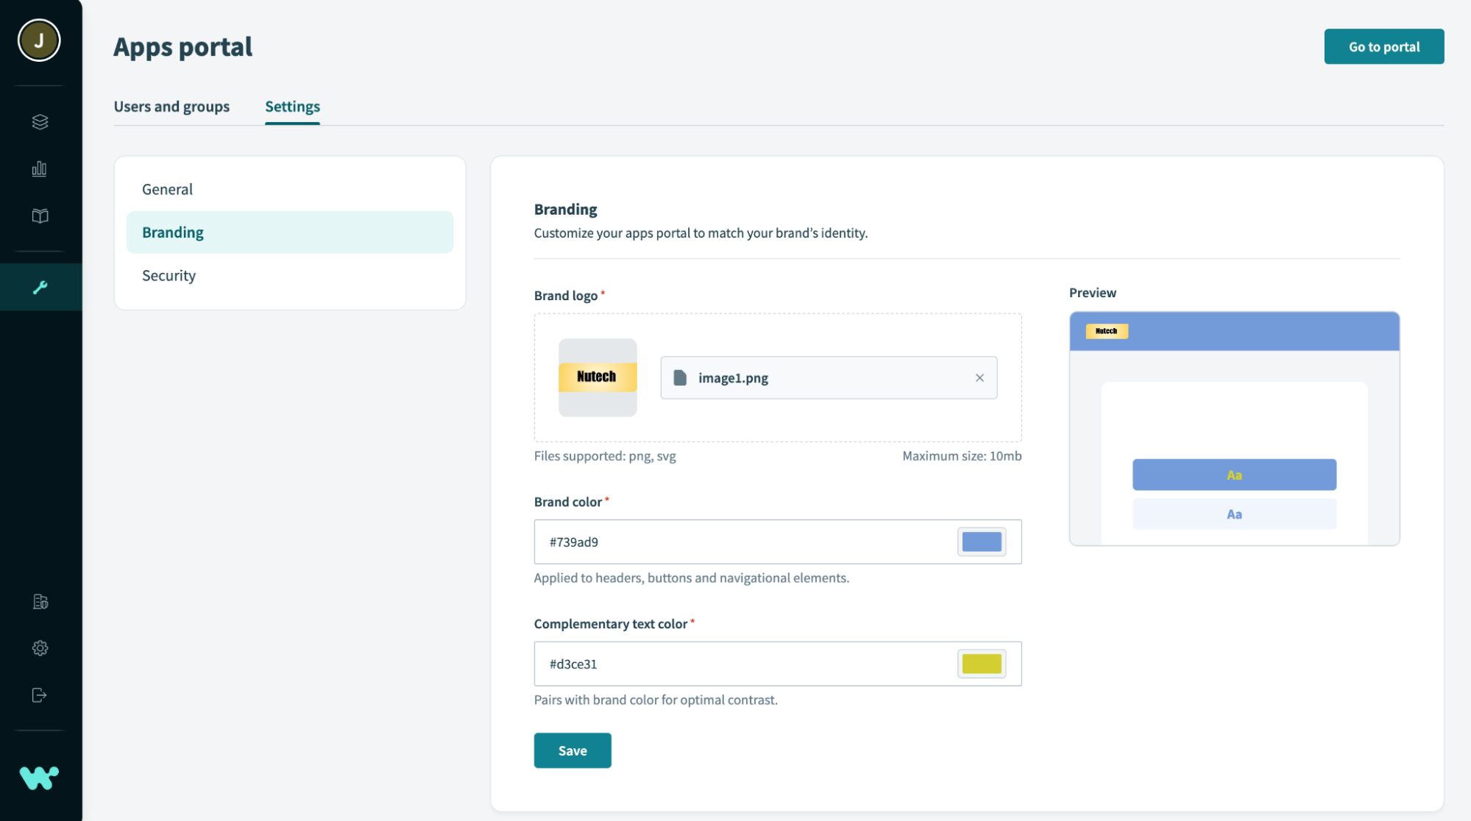1471x821 pixels.
Task: Open the gear settings sidebar icon
Action: pos(40,648)
